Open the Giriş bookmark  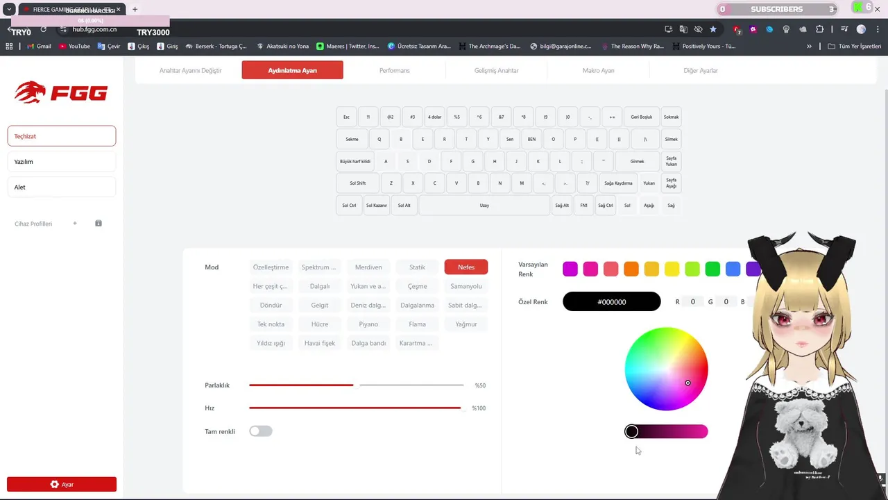(168, 47)
